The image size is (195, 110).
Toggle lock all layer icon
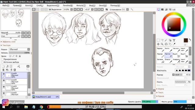20,56
